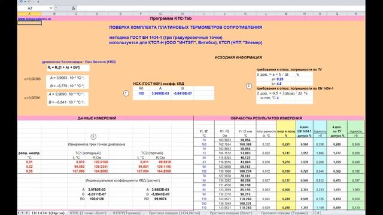This screenshot has width=383, height=215.
Task: Select TC1 resistance cell 100,0168
Action: (101, 162)
